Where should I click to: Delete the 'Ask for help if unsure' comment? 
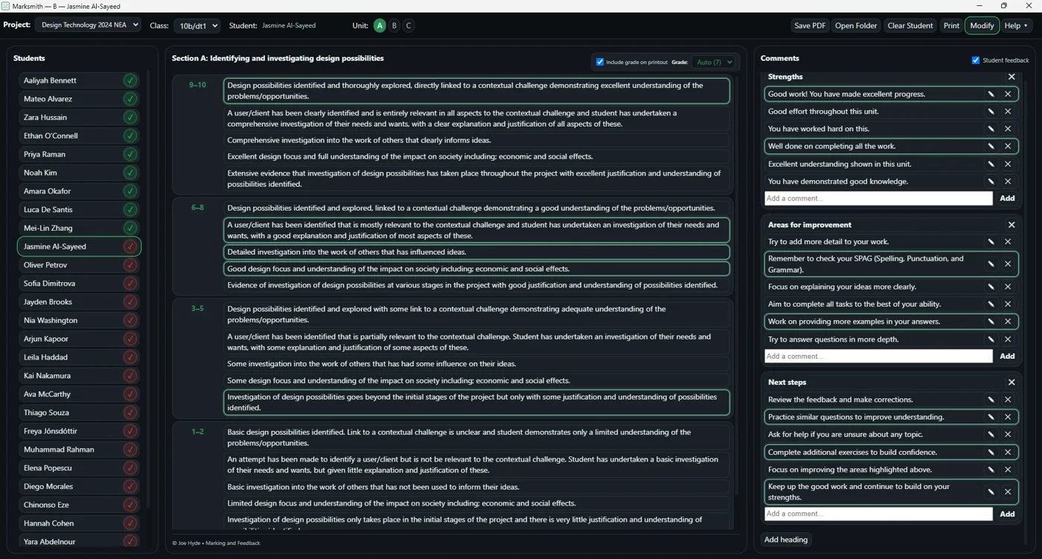(1008, 435)
